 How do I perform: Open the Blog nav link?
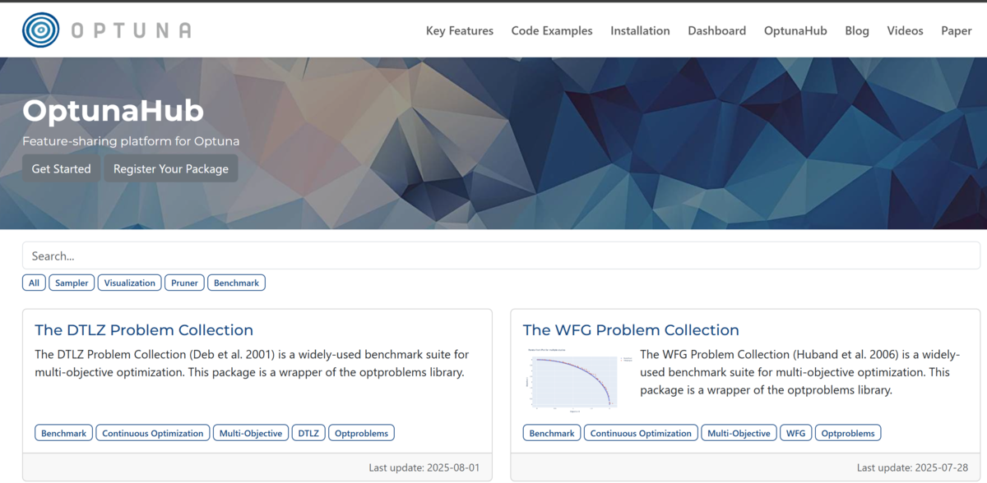coord(857,30)
